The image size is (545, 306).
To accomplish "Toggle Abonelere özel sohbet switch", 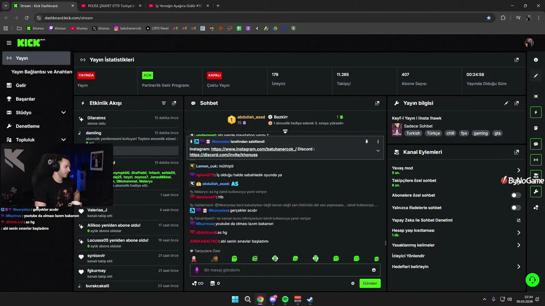I will (x=516, y=195).
